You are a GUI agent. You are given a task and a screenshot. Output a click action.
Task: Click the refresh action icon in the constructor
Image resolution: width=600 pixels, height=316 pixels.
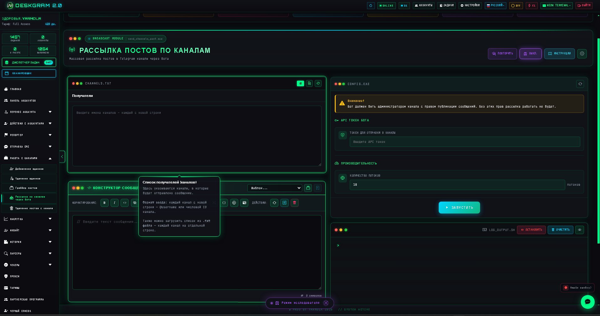tap(274, 203)
